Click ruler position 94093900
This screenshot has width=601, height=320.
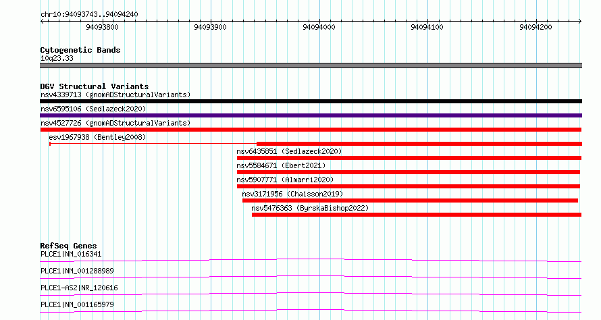click(x=211, y=27)
